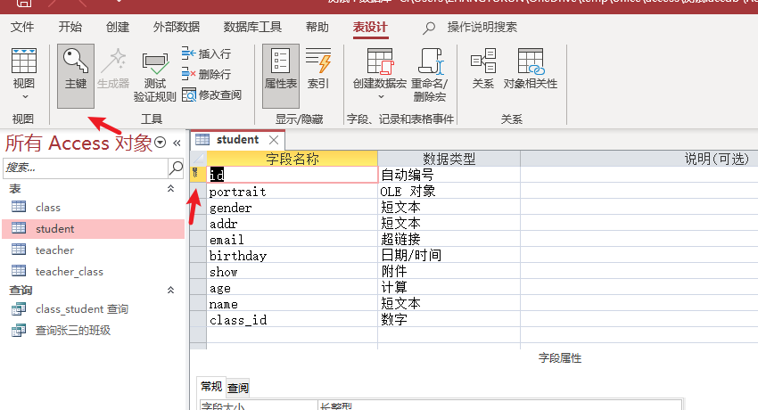This screenshot has width=758, height=410.
Task: Click the addr field name cell
Action: (292, 223)
